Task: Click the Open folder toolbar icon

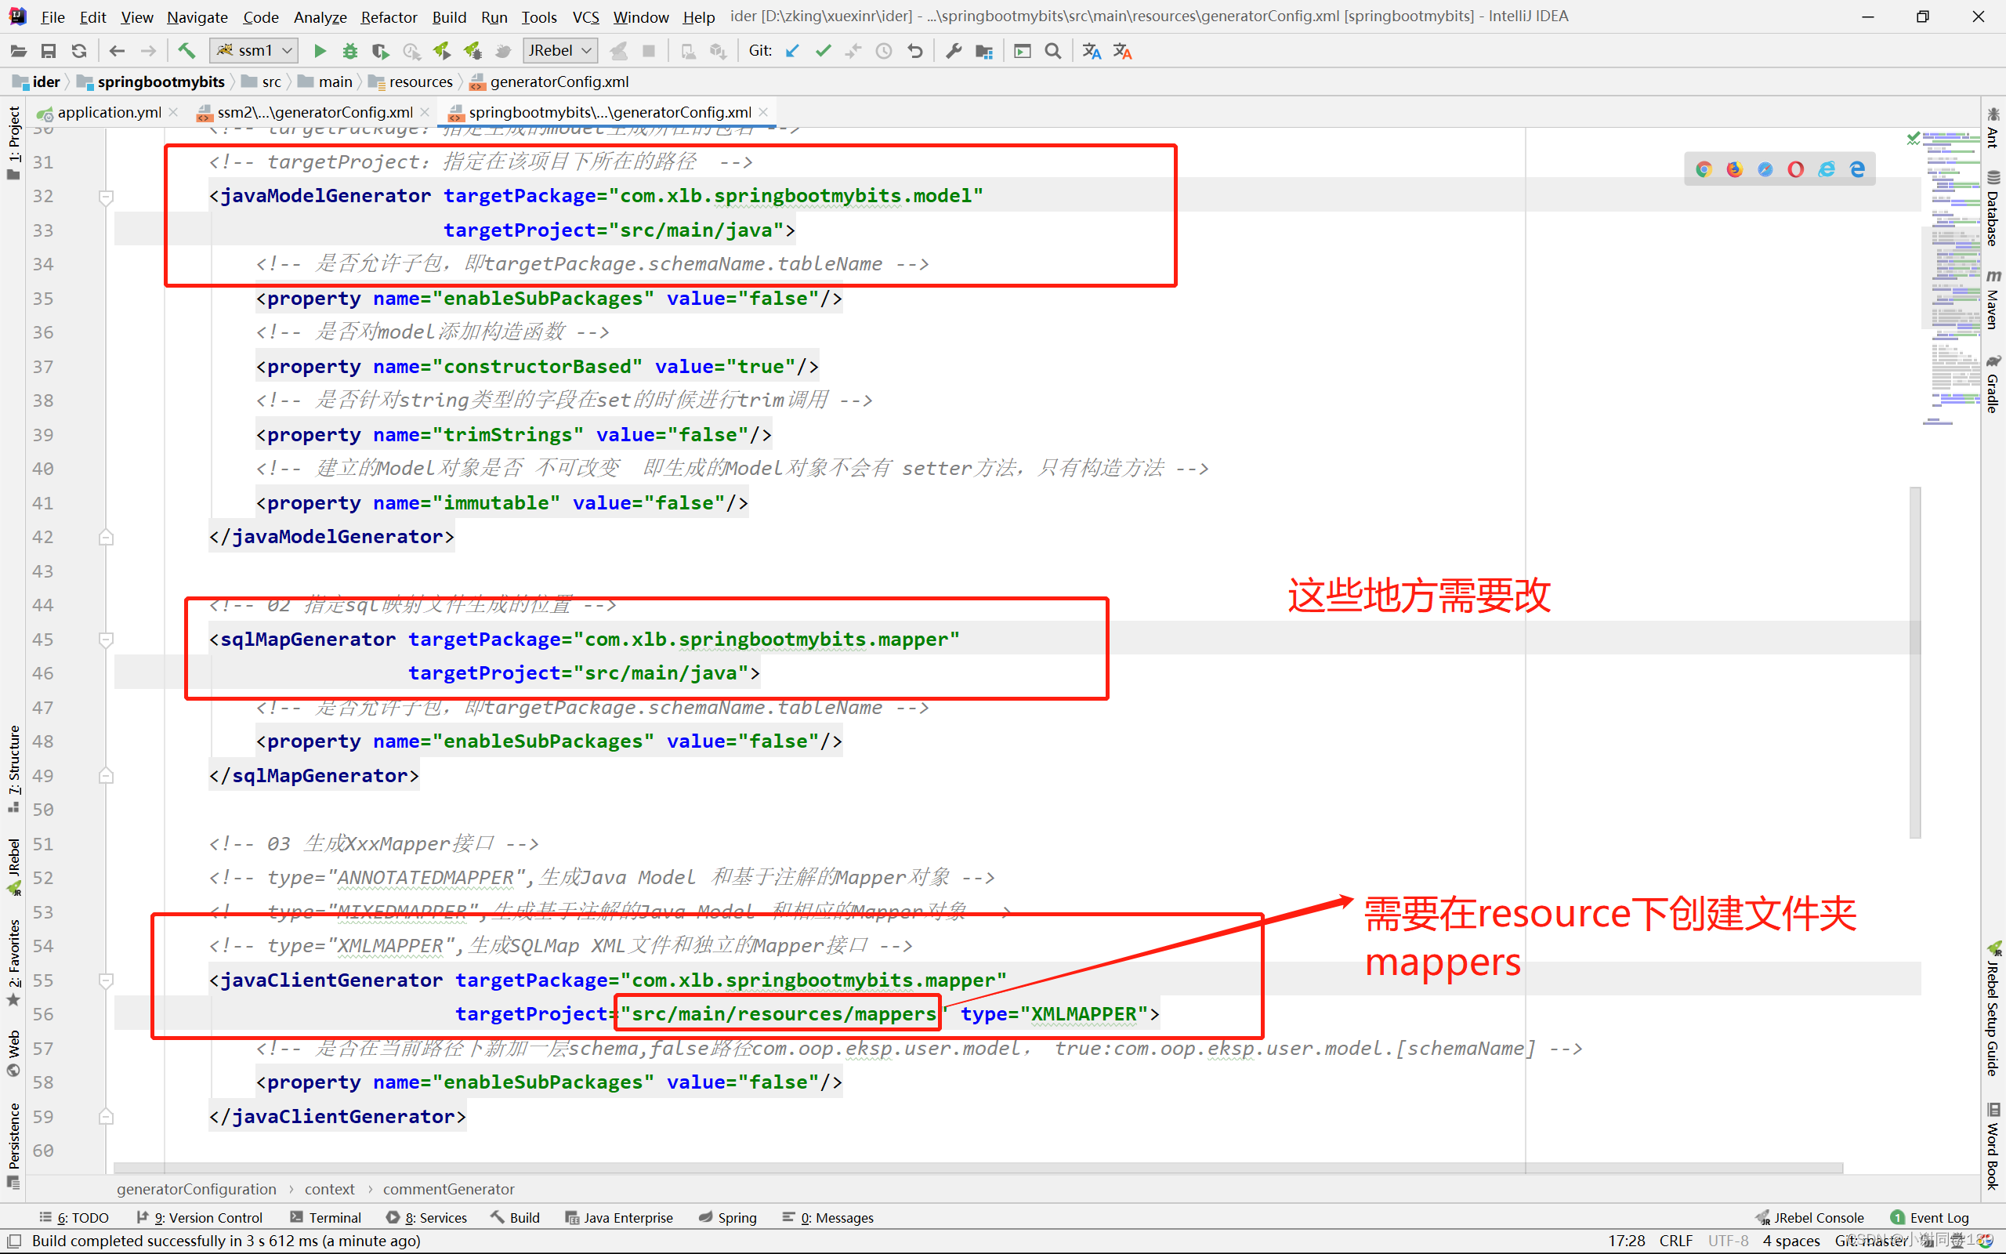Action: tap(18, 52)
